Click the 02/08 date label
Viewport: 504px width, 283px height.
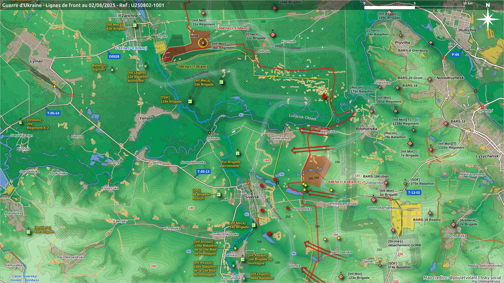[194, 36]
